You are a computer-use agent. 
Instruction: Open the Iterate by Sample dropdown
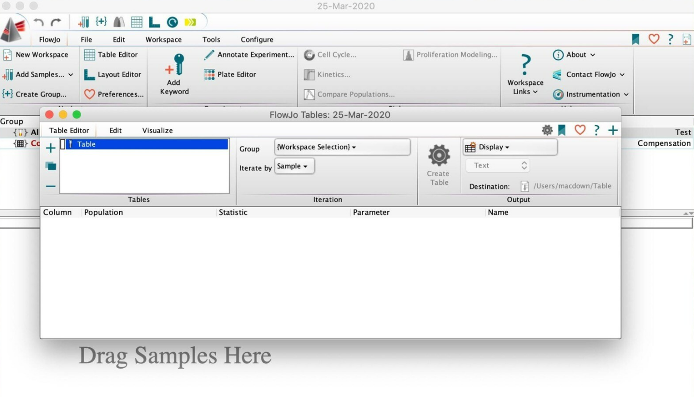pyautogui.click(x=294, y=166)
